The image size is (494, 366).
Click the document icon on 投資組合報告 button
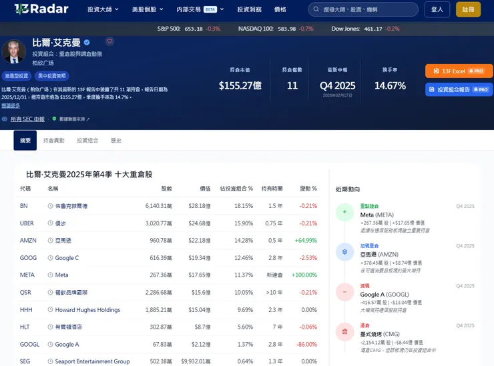point(432,90)
